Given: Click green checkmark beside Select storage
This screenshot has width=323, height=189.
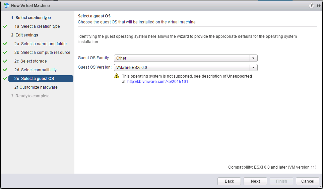Looking at the screenshot, I should coord(5,61).
